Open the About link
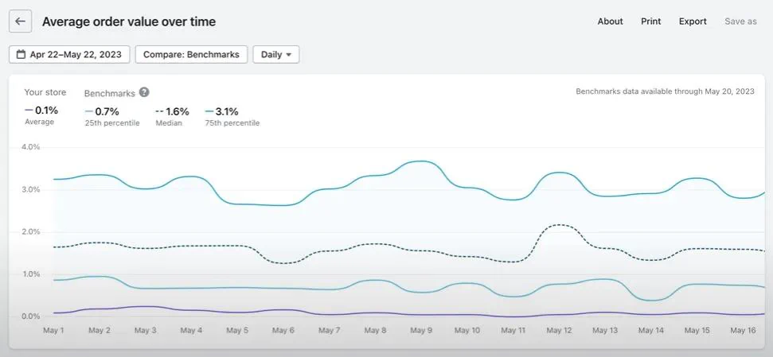Viewport: 773px width, 357px height. 611,21
